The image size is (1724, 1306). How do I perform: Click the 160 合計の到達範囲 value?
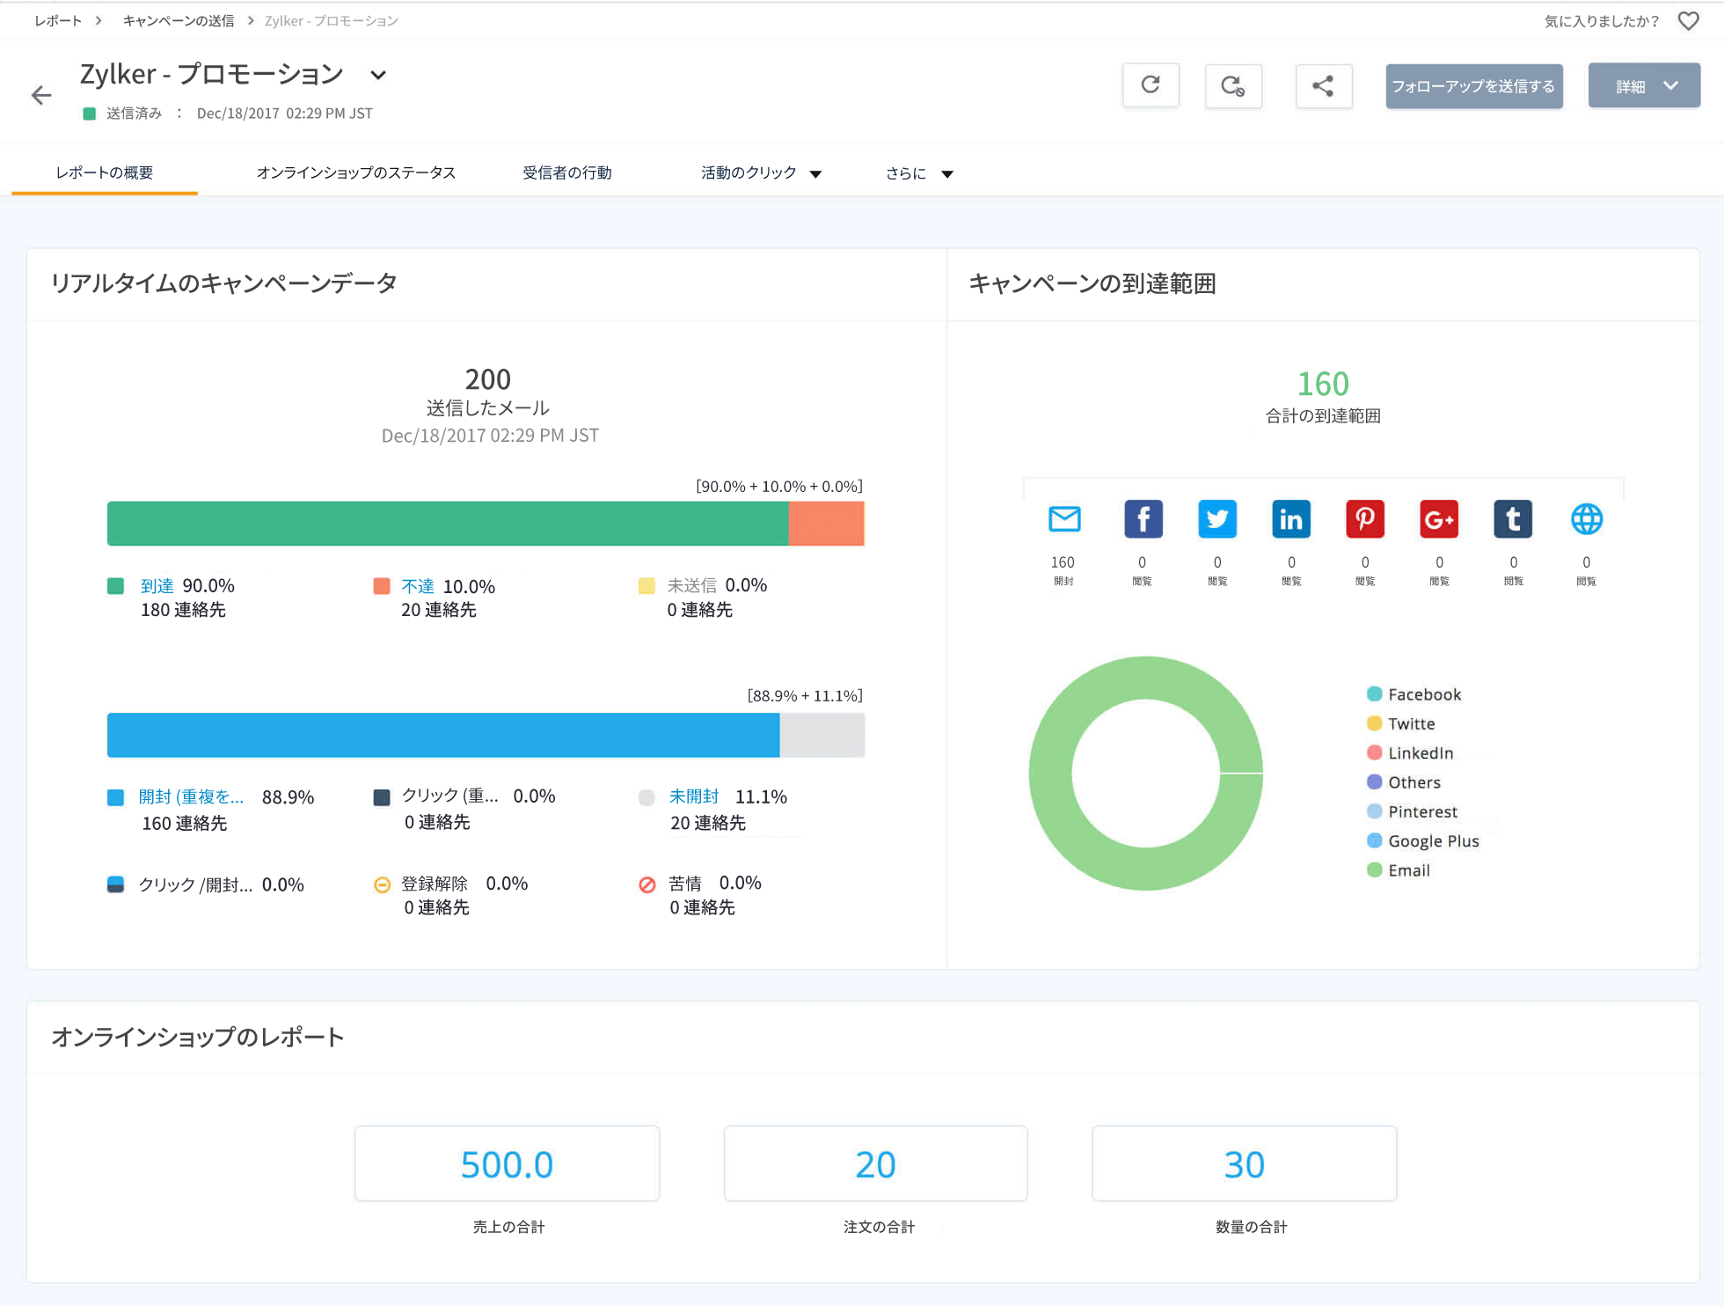coord(1323,384)
